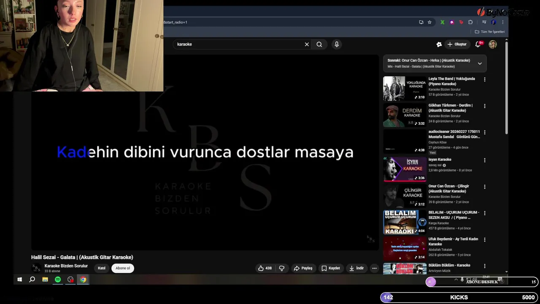Open Spotify from the taskbar
Viewport: 540px width, 304px height.
58,280
